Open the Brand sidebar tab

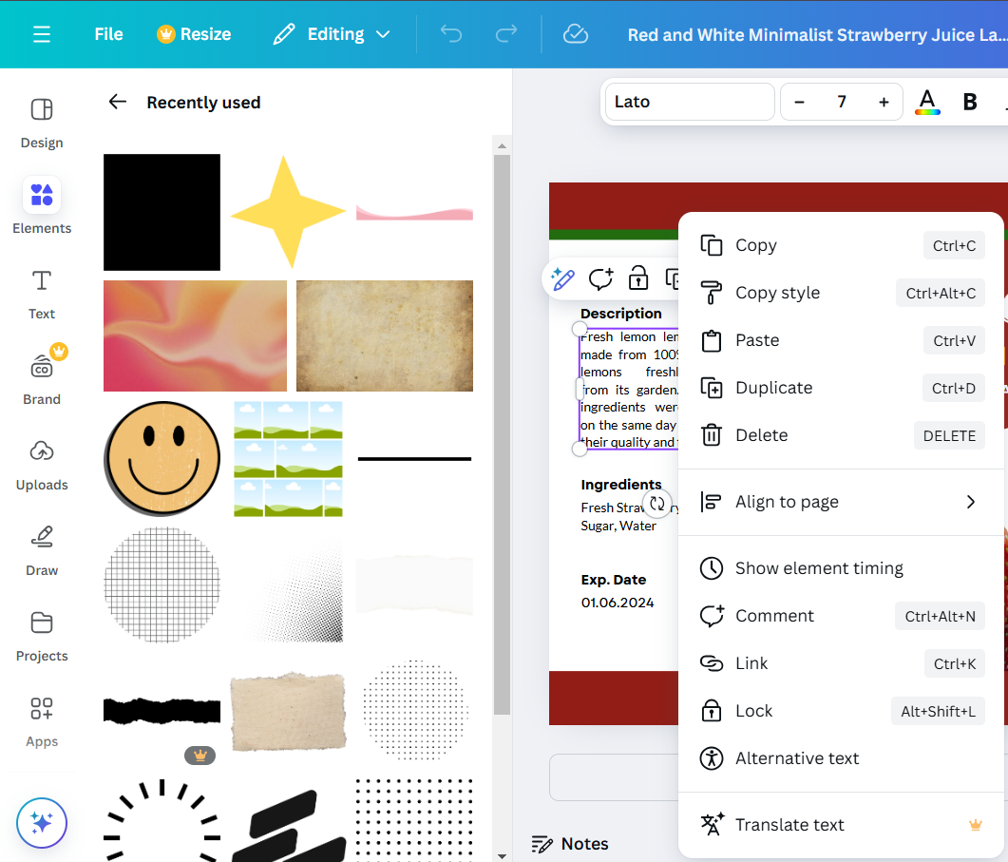[42, 380]
